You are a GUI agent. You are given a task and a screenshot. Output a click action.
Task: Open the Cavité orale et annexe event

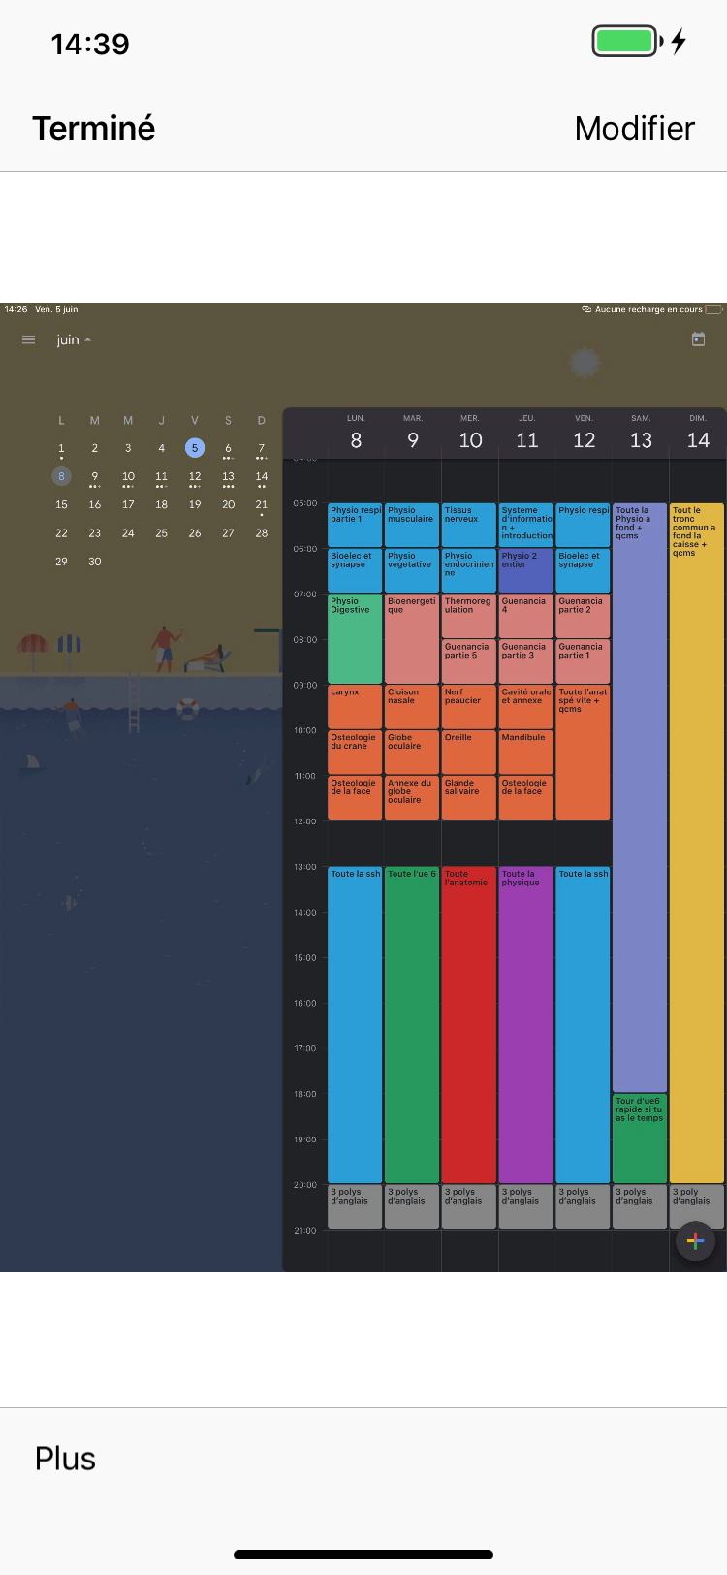(x=526, y=707)
